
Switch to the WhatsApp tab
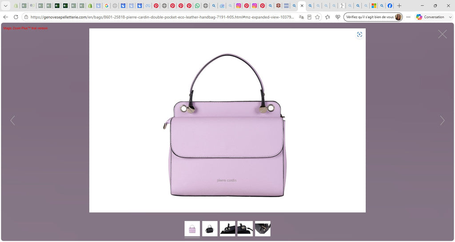tap(197, 5)
